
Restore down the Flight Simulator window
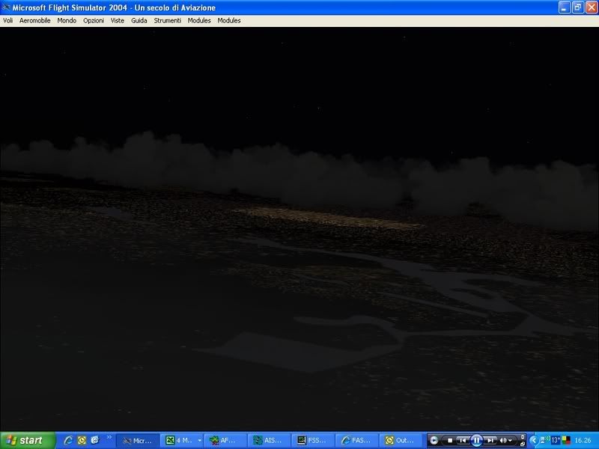pyautogui.click(x=577, y=7)
